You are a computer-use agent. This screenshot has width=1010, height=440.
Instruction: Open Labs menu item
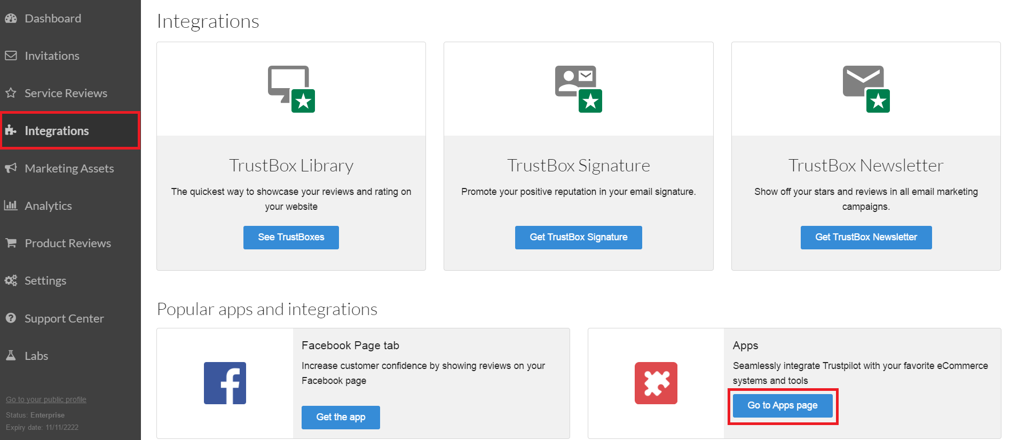[x=70, y=356]
